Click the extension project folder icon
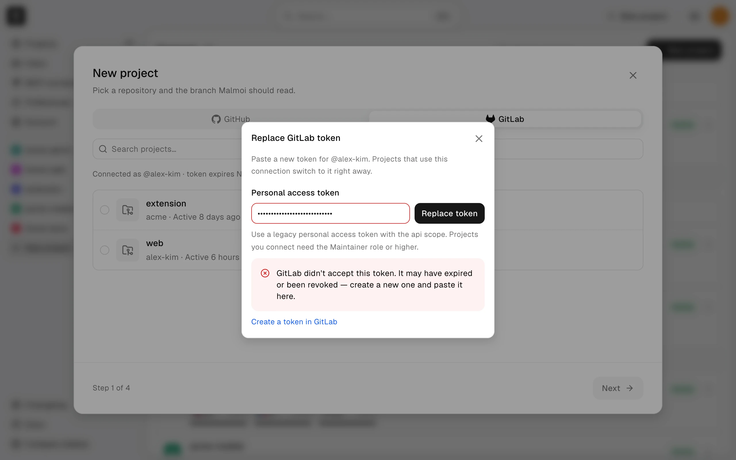This screenshot has width=736, height=460. coord(127,210)
